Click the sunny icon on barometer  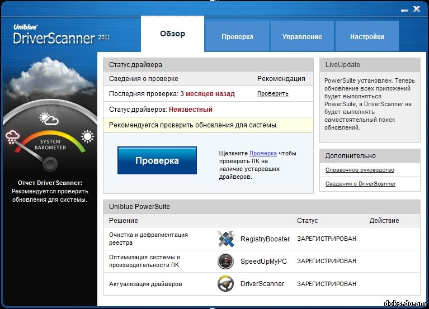pos(88,136)
